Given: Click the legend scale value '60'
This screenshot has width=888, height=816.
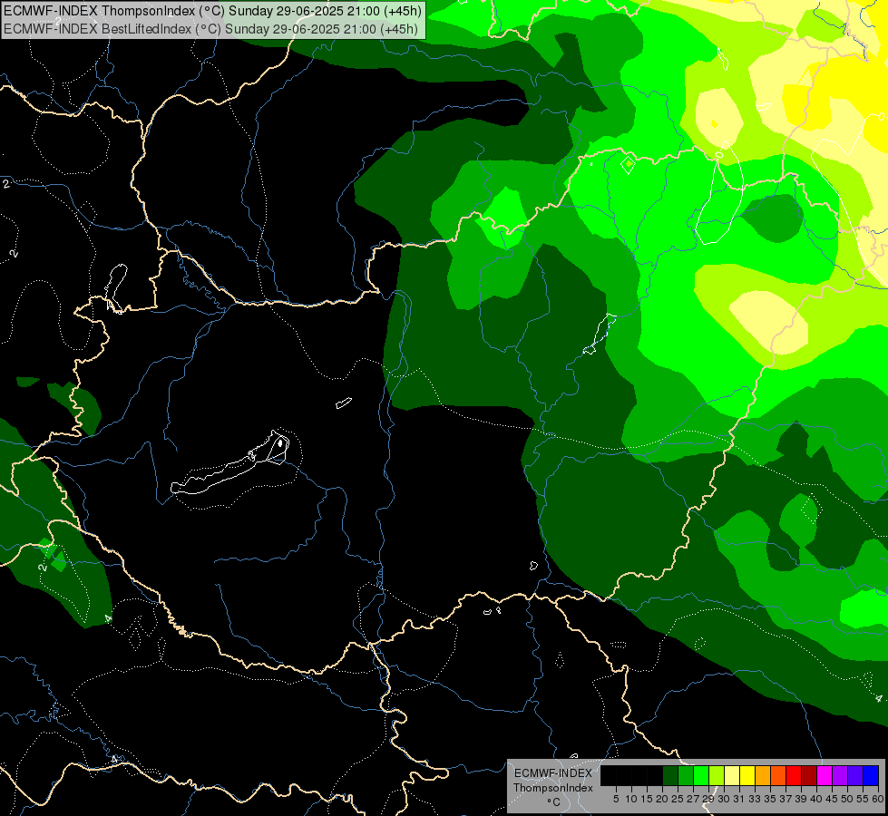Looking at the screenshot, I should pyautogui.click(x=878, y=799).
